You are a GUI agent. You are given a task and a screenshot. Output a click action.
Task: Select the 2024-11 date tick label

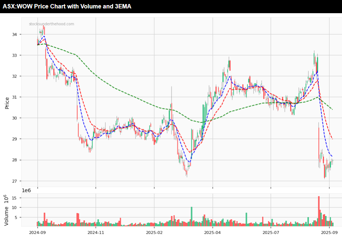point(96,232)
